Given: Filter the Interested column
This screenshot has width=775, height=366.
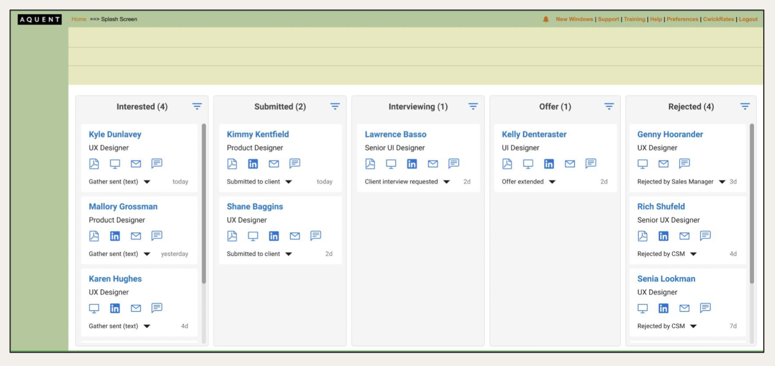Looking at the screenshot, I should [x=197, y=106].
